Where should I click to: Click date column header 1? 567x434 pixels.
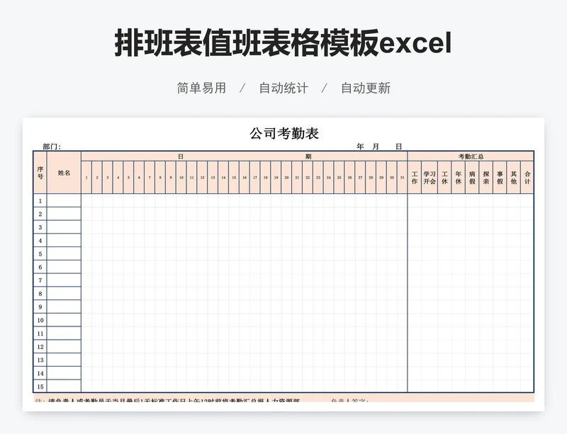[x=86, y=178]
